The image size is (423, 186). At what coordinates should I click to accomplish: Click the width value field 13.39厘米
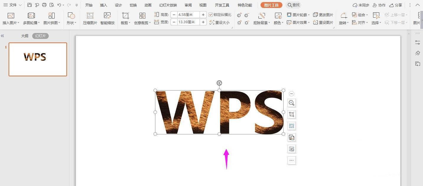click(x=188, y=22)
